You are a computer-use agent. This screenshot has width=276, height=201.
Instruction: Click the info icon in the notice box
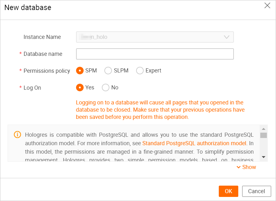click(17, 135)
